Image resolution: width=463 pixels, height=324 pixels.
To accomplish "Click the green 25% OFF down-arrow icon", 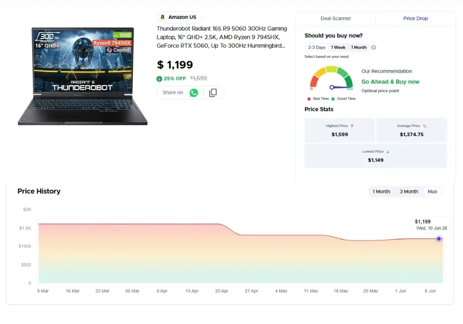I will [x=159, y=79].
